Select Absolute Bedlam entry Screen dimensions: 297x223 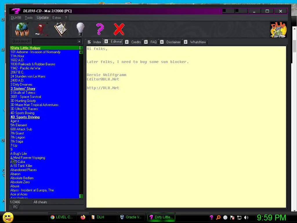44,178
